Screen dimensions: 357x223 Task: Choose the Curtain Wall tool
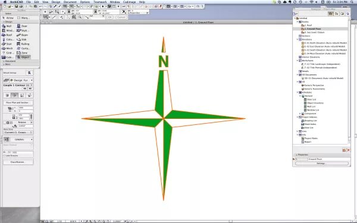23,49
